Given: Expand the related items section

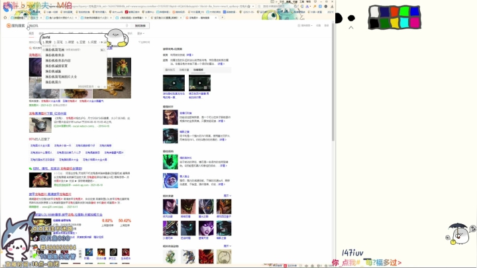Looking at the screenshot, I should pyautogui.click(x=227, y=245).
